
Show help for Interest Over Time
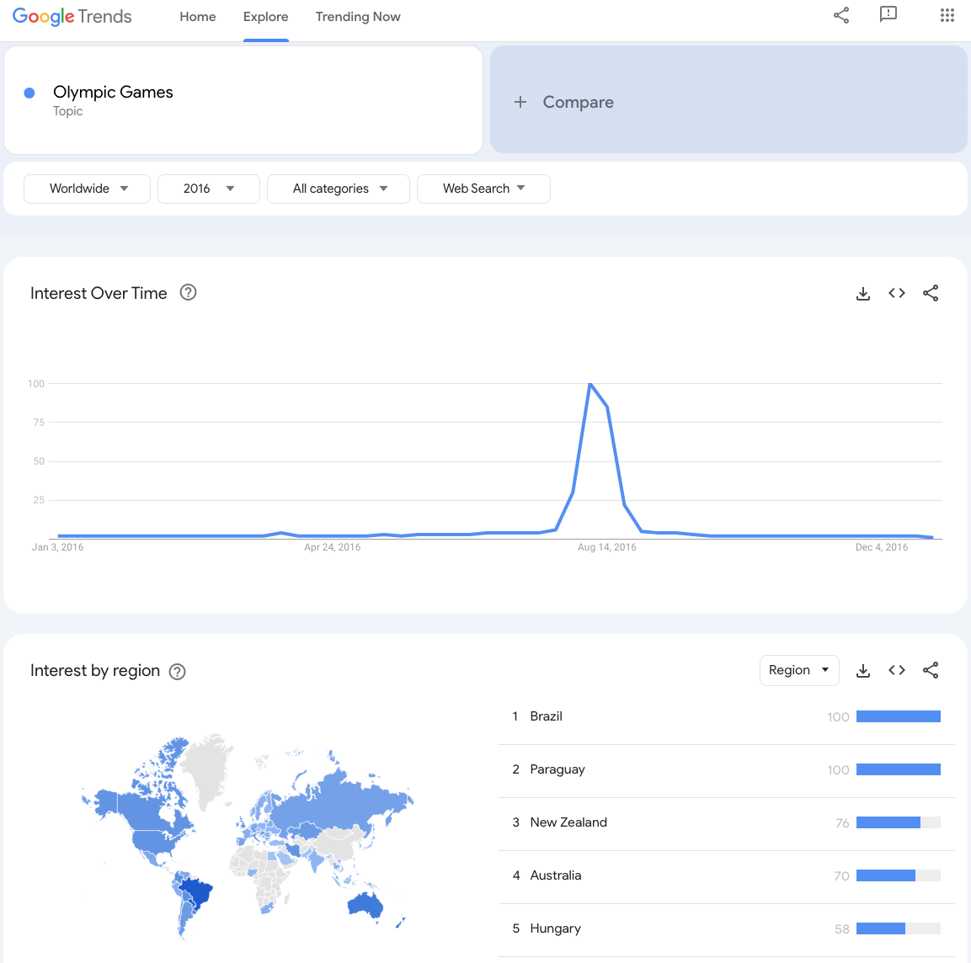[x=189, y=292]
